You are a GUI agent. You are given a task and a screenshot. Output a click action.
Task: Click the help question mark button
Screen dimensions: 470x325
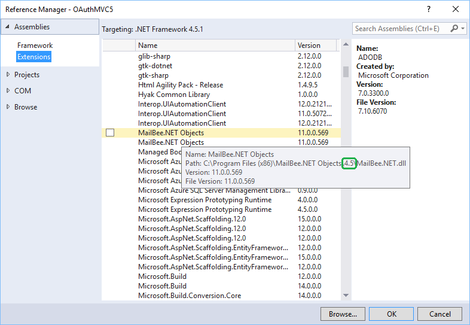(x=429, y=10)
